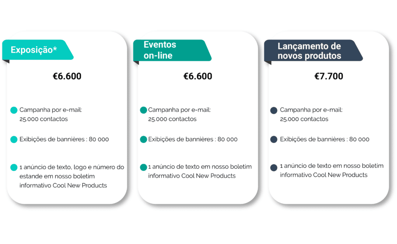
Task: Click '25.000 contactos' text in Eventos card
Action: coord(172,119)
